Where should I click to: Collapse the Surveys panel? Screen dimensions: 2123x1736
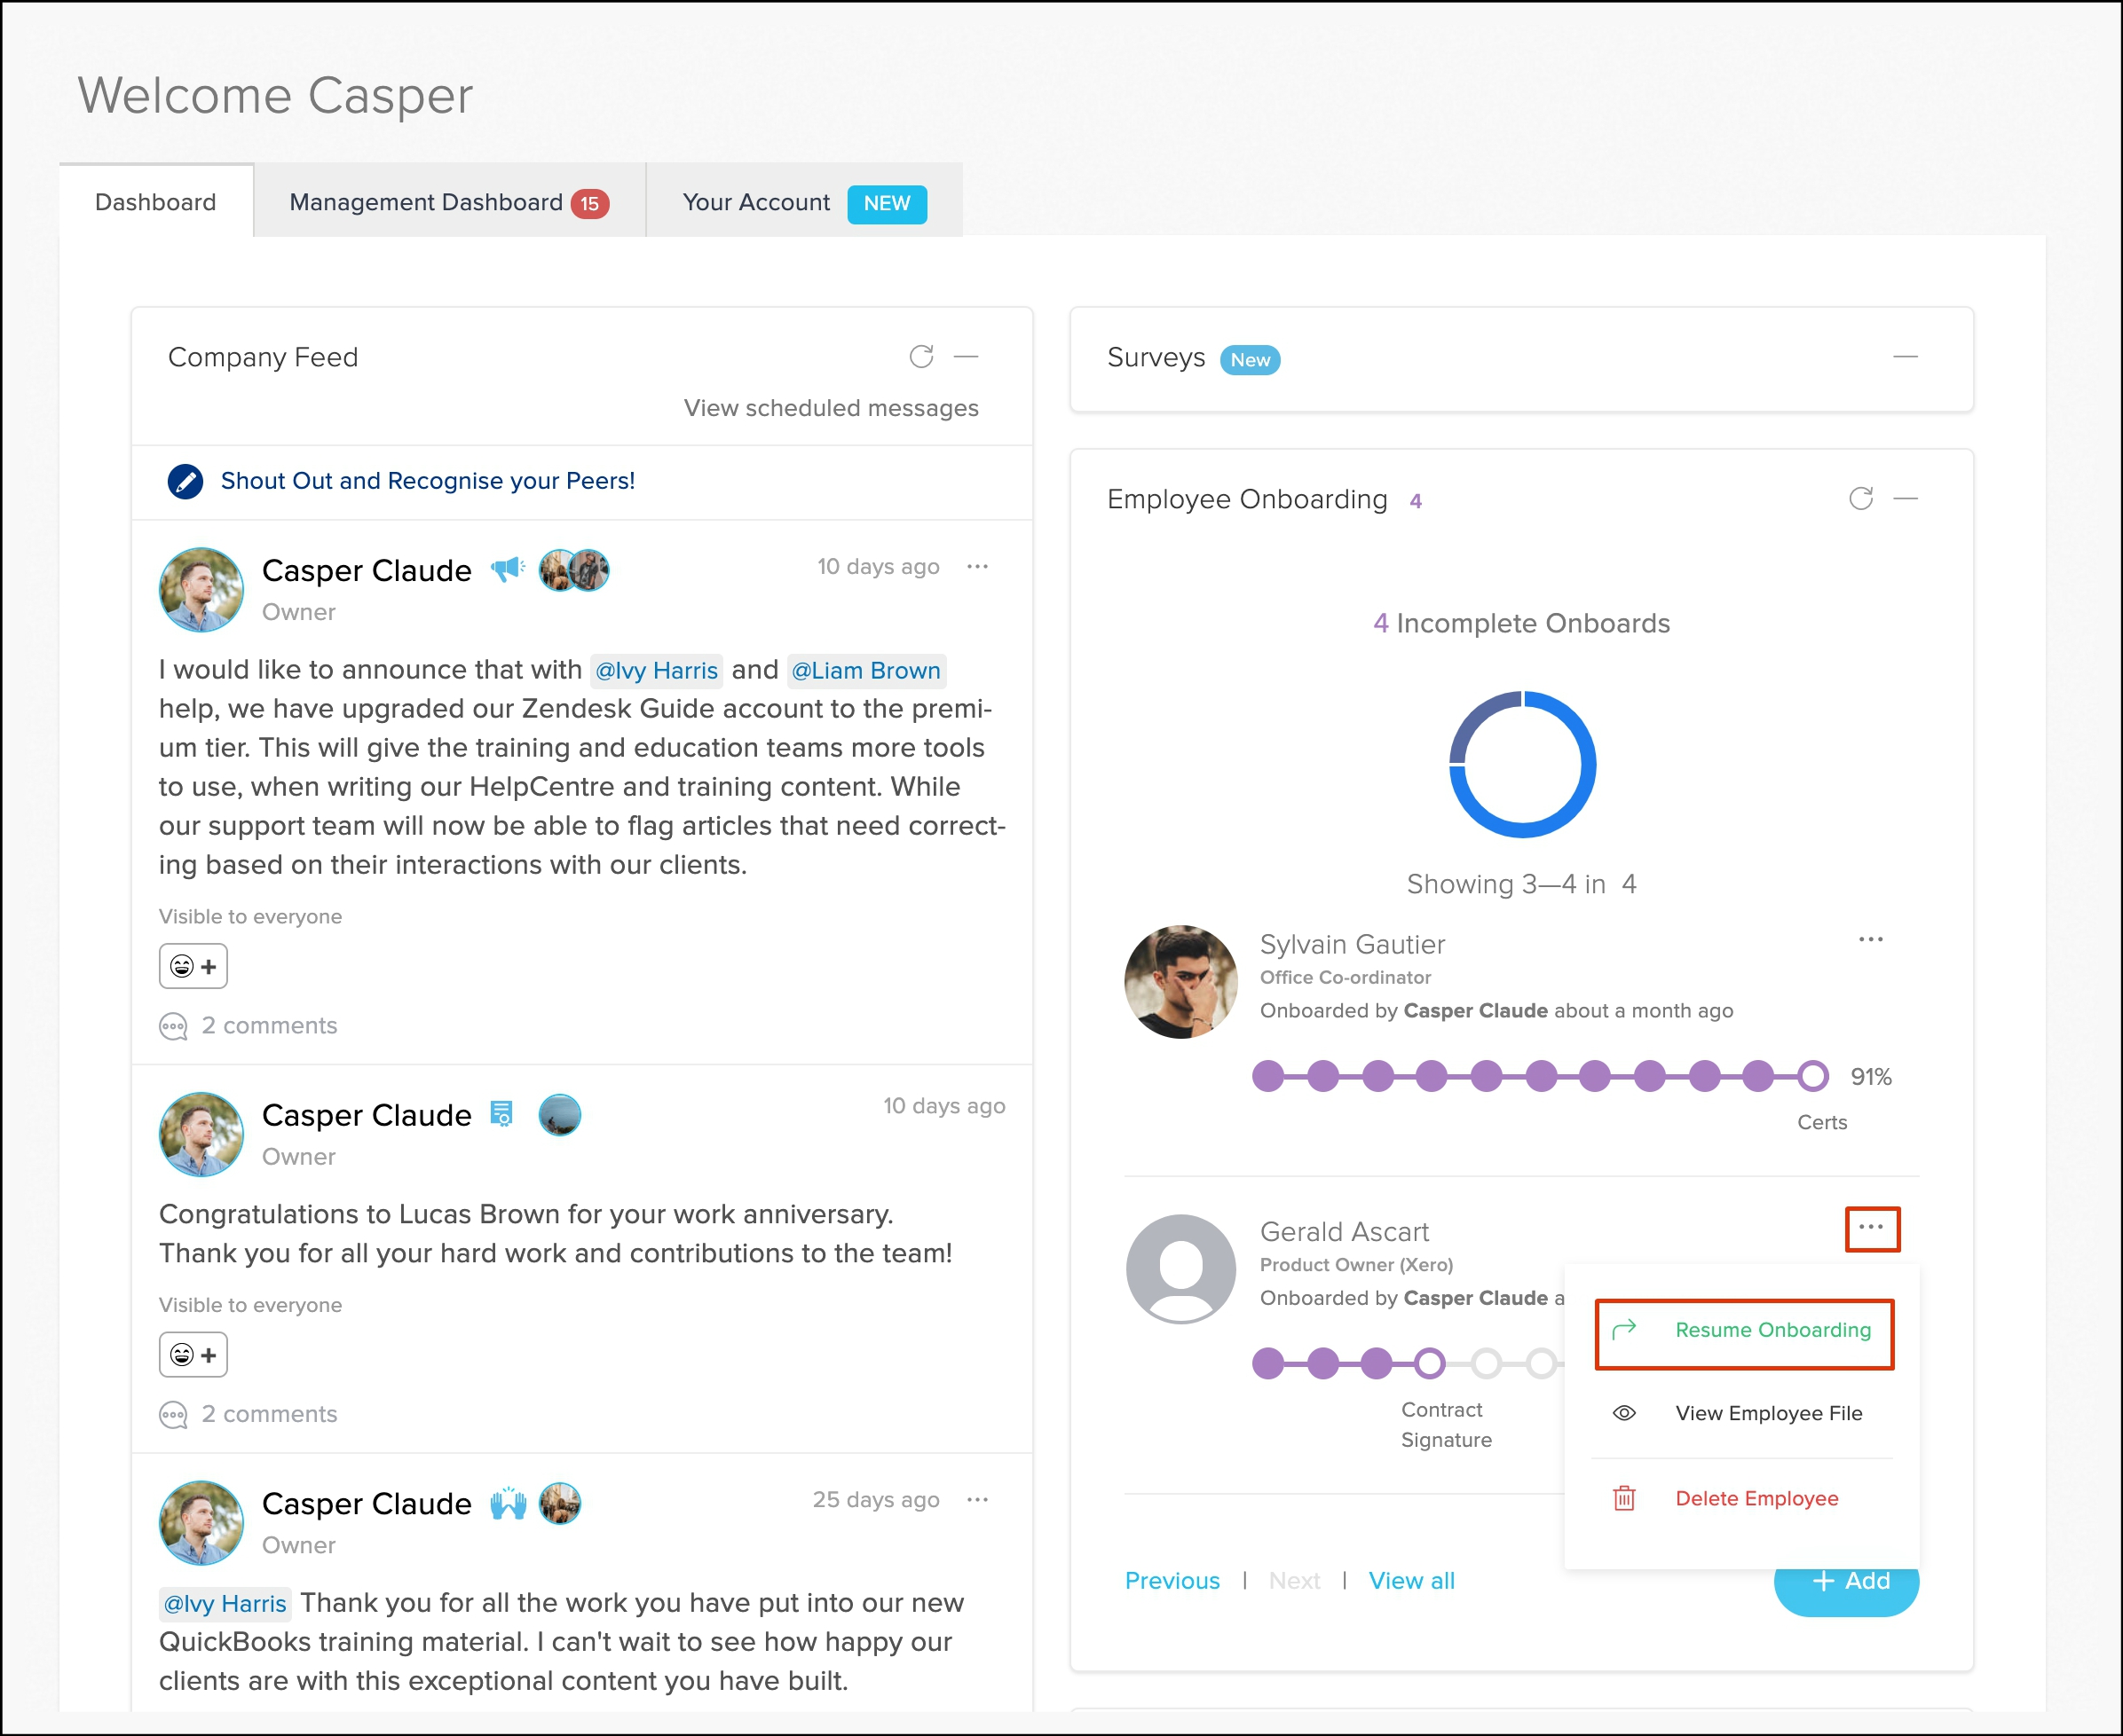(x=1905, y=357)
